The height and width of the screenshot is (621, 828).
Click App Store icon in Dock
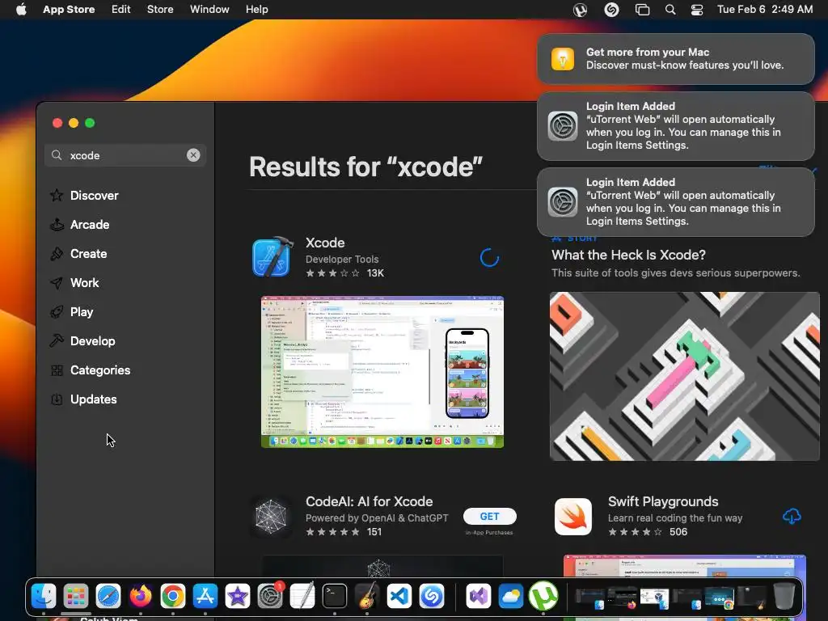205,596
